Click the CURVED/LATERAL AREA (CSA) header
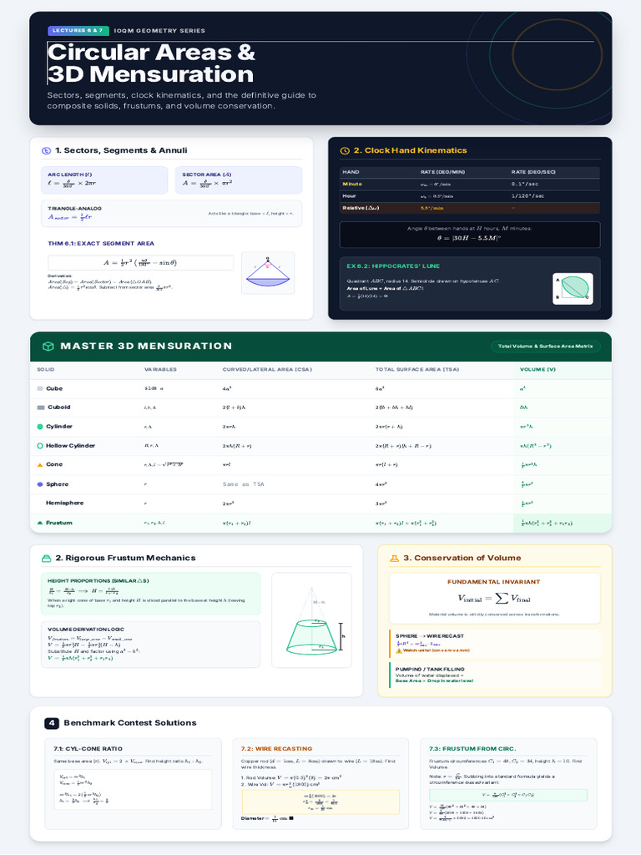The width and height of the screenshot is (641, 855). click(267, 369)
